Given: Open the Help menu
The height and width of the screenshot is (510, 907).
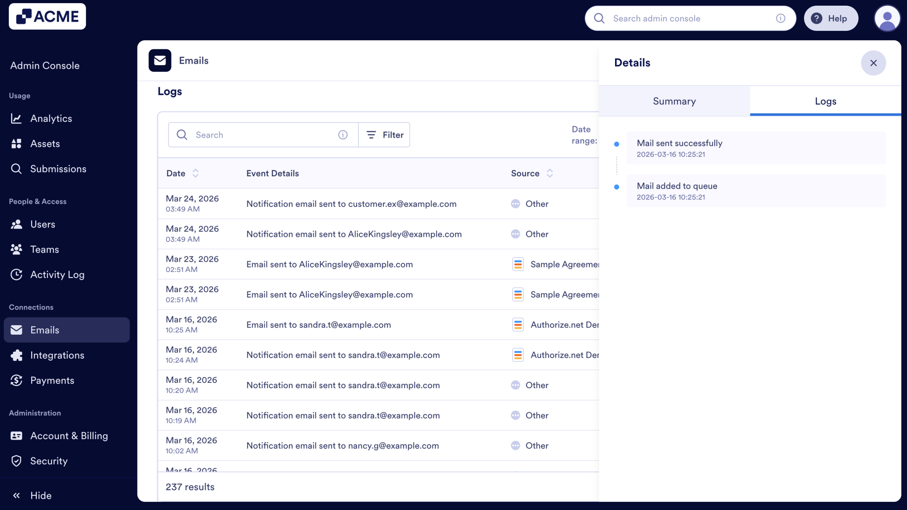Looking at the screenshot, I should (x=831, y=18).
